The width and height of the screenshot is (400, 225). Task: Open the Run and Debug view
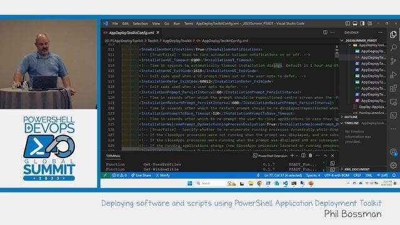pos(393,75)
